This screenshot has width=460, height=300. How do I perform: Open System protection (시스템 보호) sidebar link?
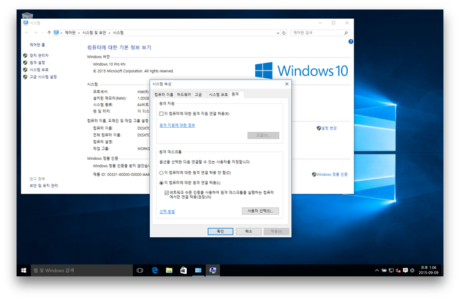coord(39,70)
